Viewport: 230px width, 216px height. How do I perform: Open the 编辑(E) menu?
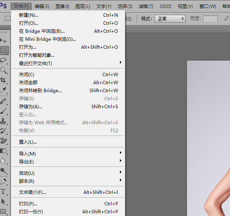coord(42,6)
